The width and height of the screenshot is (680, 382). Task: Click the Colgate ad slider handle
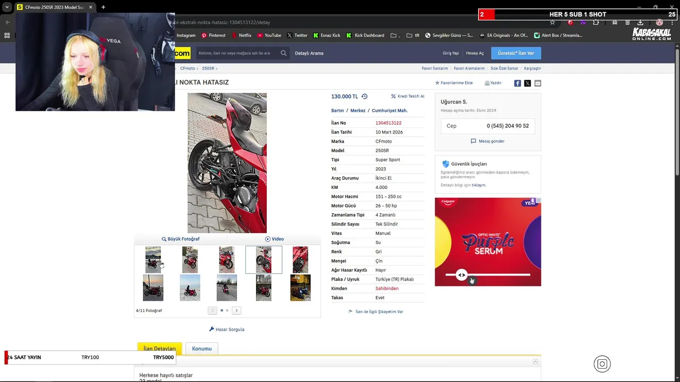click(x=462, y=275)
